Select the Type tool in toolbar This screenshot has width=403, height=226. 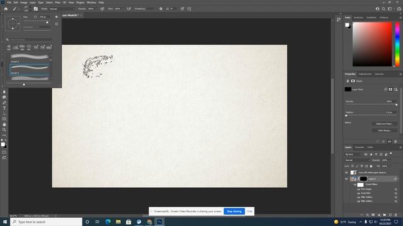(4, 108)
